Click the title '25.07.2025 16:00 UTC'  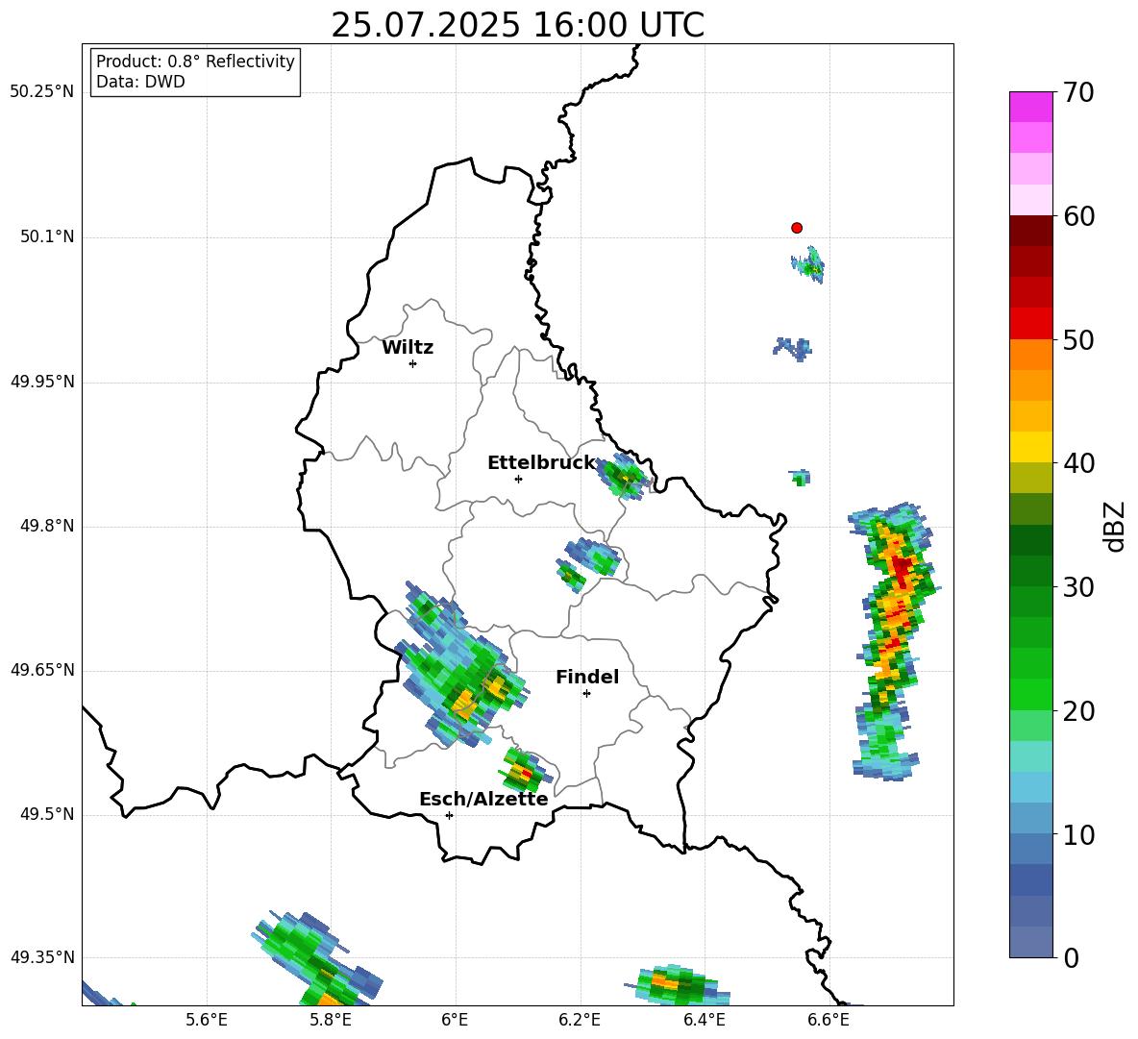click(517, 25)
